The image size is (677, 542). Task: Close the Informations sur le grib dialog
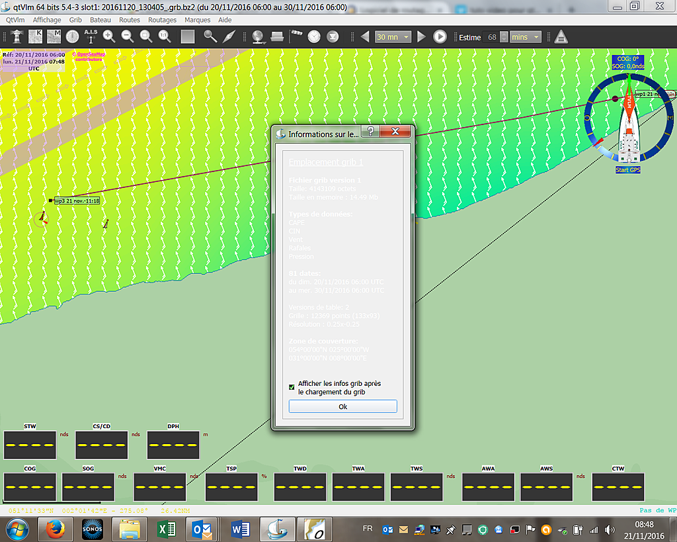[x=395, y=132]
